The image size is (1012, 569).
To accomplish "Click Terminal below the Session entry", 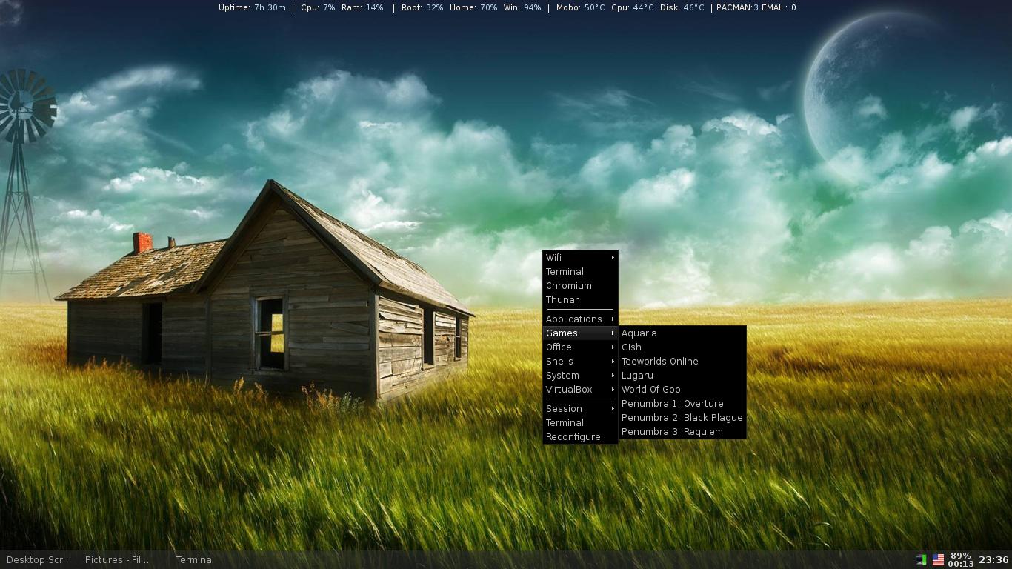I will point(580,423).
